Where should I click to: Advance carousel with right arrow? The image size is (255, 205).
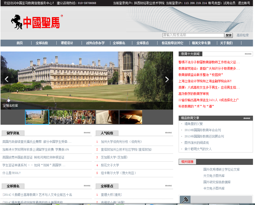tap(167, 79)
